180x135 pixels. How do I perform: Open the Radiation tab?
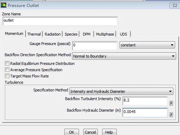click(53, 34)
